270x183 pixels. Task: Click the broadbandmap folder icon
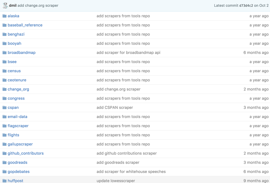[4, 53]
